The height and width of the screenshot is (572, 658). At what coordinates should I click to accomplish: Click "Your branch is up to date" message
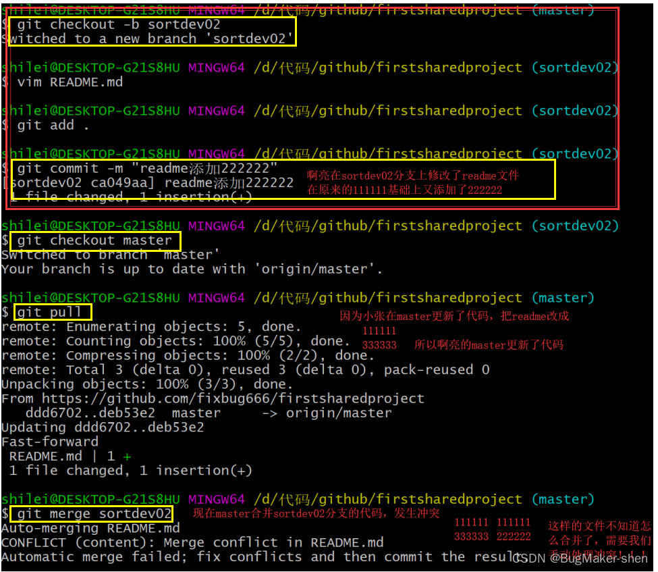pyautogui.click(x=192, y=269)
